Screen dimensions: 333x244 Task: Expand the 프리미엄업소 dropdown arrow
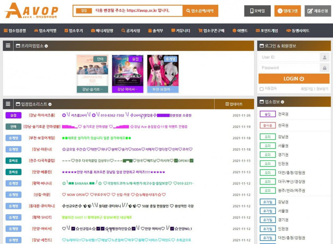47,46
